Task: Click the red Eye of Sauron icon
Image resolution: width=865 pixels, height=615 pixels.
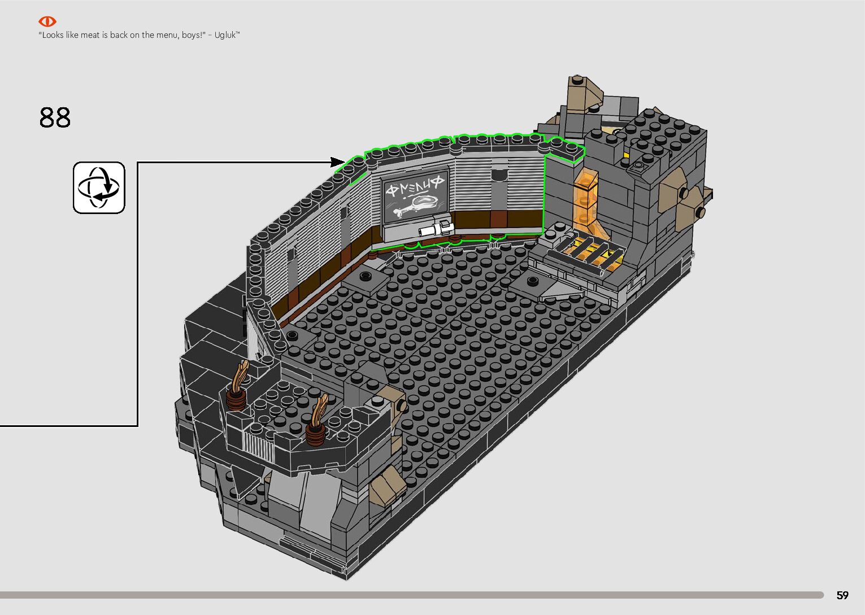Action: (x=47, y=21)
